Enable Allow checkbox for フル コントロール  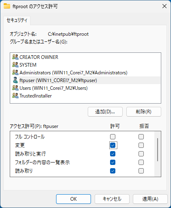click(113, 137)
